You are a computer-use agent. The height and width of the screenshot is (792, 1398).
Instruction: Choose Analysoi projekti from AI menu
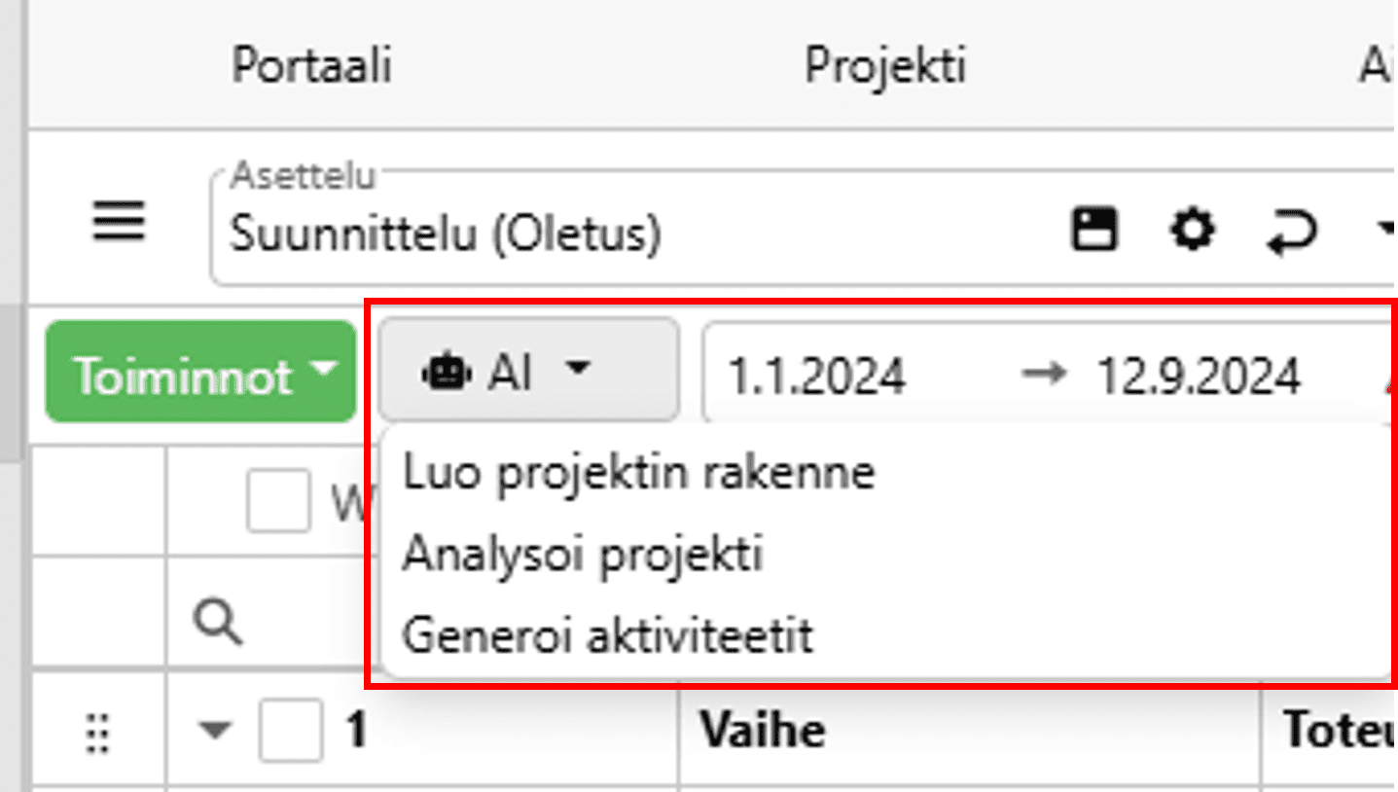click(x=582, y=555)
